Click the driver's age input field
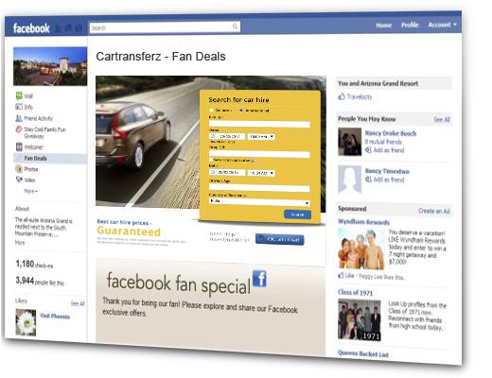This screenshot has width=492, height=378. click(x=259, y=188)
